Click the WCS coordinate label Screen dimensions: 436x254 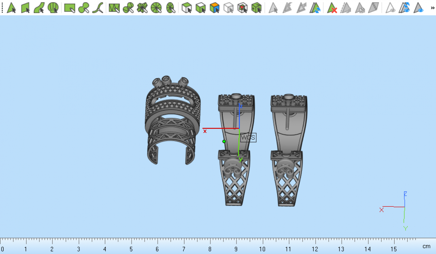[248, 138]
